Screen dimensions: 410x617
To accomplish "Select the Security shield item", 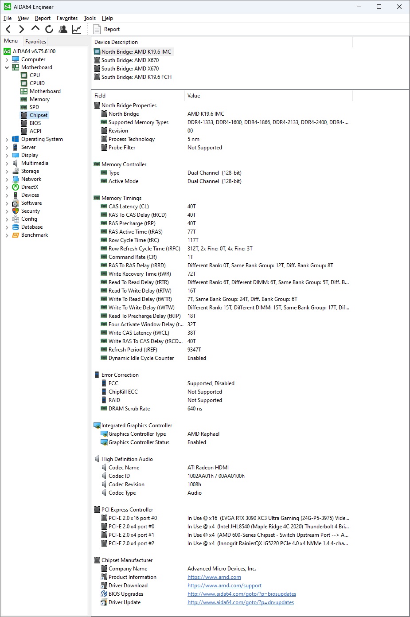I will [16, 211].
